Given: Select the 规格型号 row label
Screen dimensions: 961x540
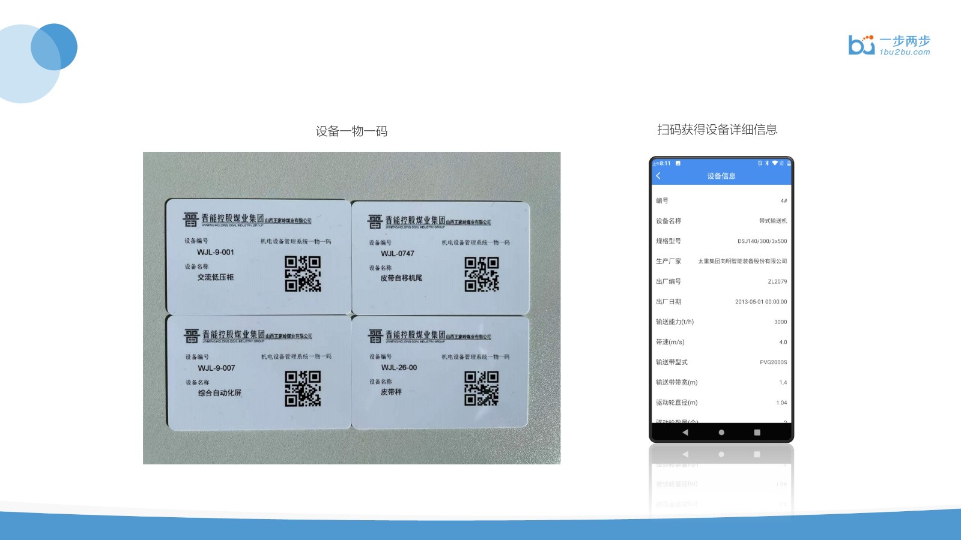Looking at the screenshot, I should tap(668, 241).
